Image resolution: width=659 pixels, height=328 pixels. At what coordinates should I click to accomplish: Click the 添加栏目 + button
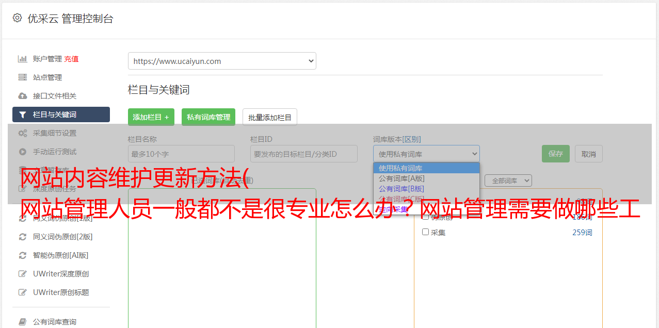point(151,117)
